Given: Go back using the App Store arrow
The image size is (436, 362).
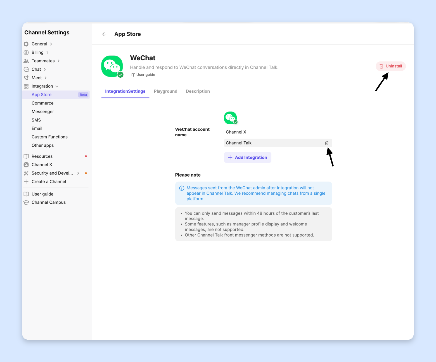Looking at the screenshot, I should point(104,34).
